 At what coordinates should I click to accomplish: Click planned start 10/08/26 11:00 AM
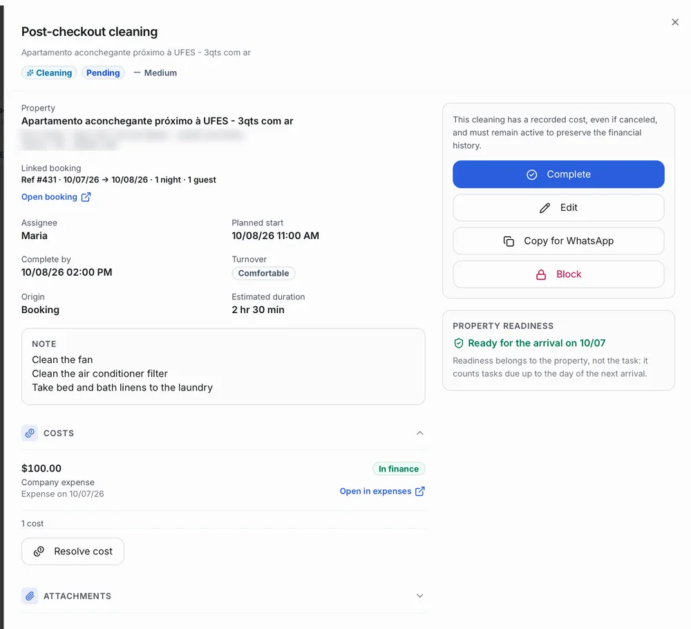276,236
